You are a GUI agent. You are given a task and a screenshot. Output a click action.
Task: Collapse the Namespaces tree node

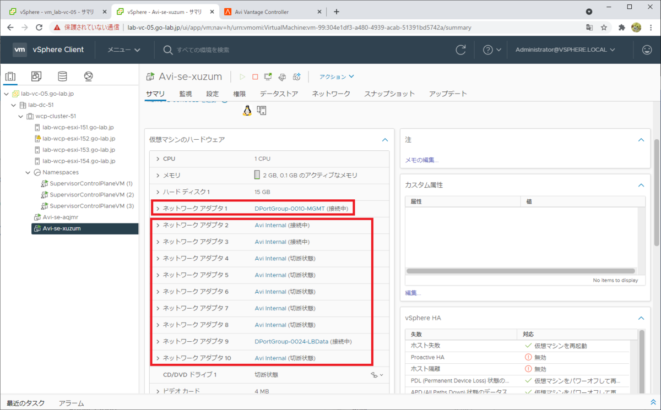point(29,172)
